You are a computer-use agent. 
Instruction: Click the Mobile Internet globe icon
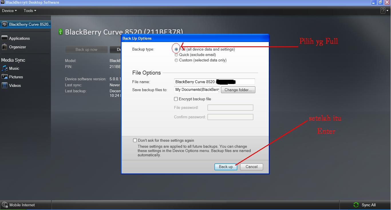tap(5, 205)
